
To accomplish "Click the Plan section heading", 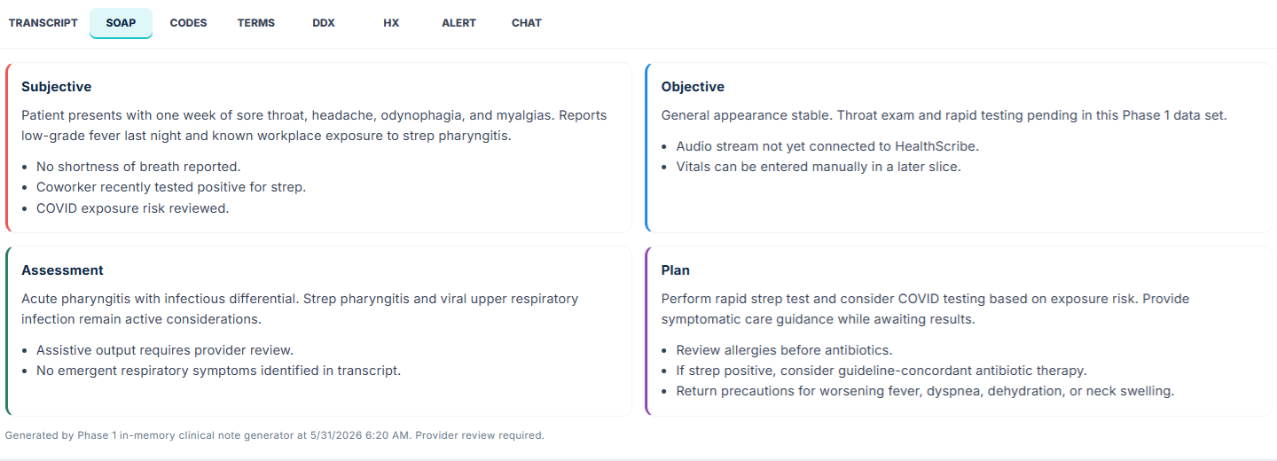I will [676, 270].
